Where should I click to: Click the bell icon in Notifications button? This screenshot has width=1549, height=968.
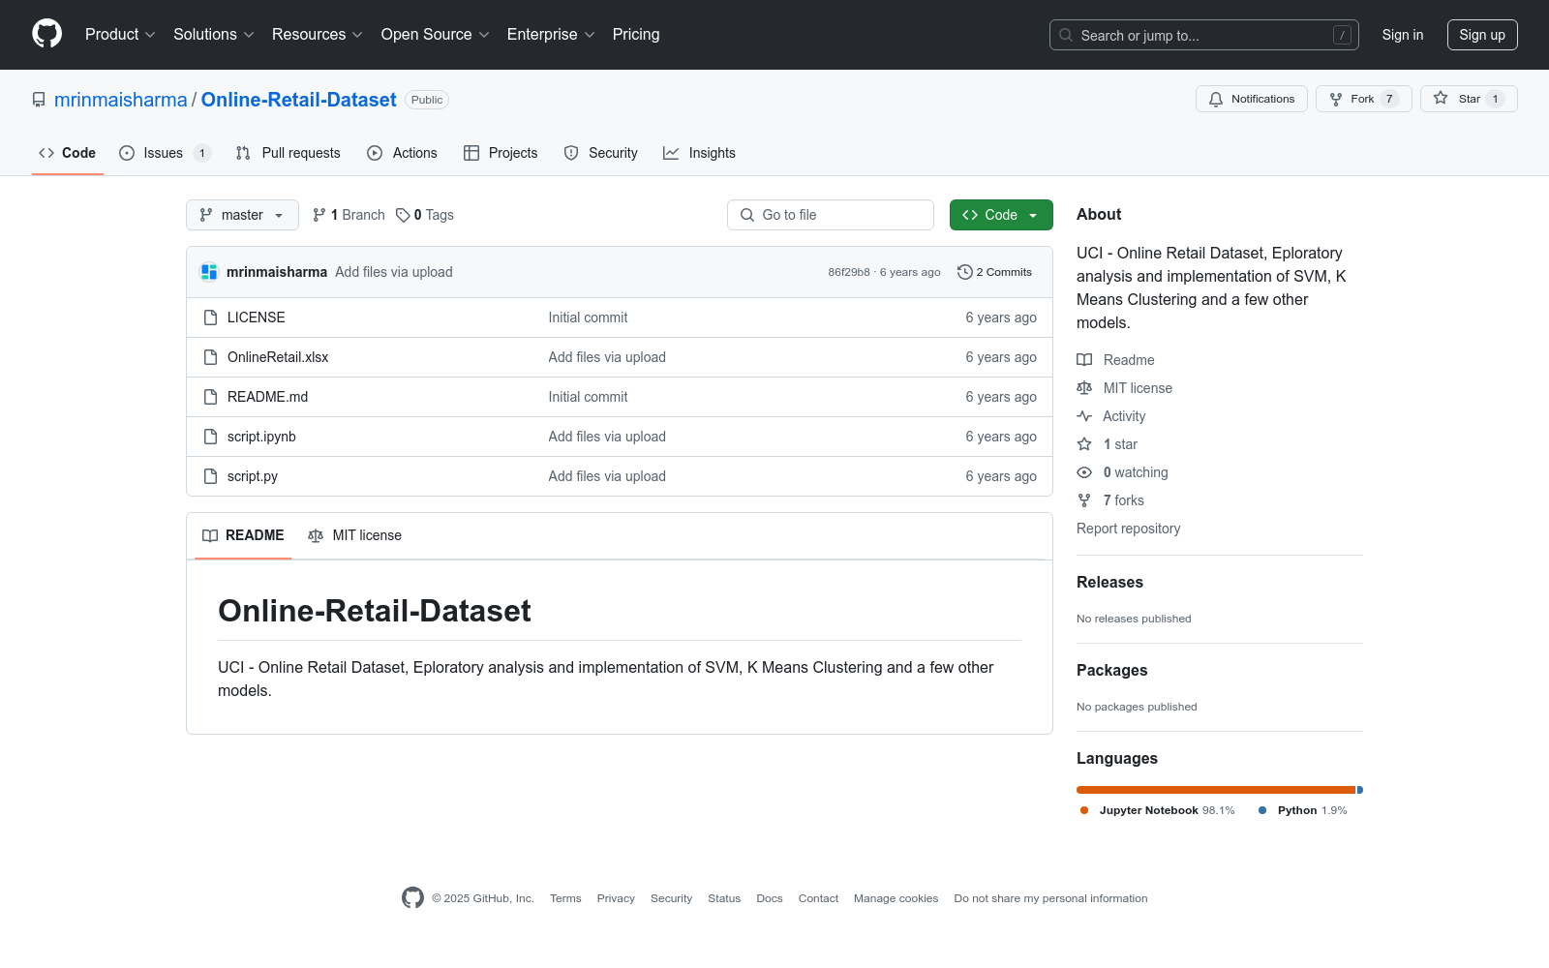1216,99
